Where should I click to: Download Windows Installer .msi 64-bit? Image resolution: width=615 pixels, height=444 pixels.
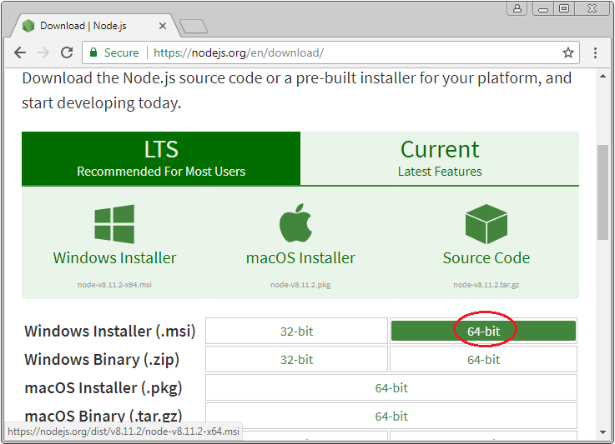[x=484, y=332]
